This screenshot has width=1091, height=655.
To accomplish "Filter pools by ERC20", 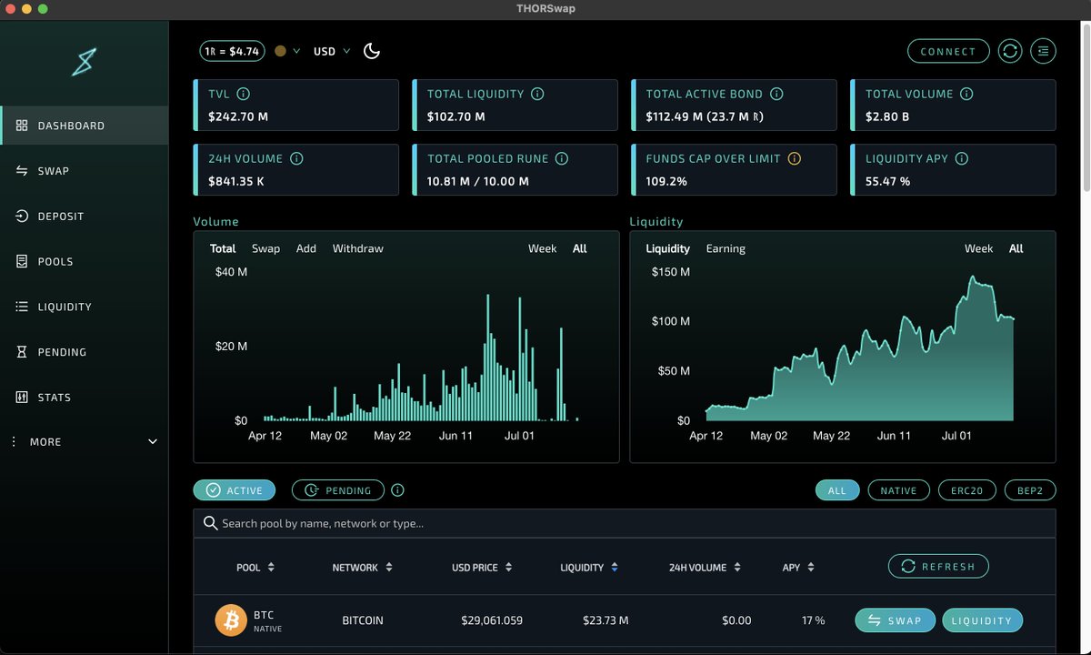I will [967, 490].
